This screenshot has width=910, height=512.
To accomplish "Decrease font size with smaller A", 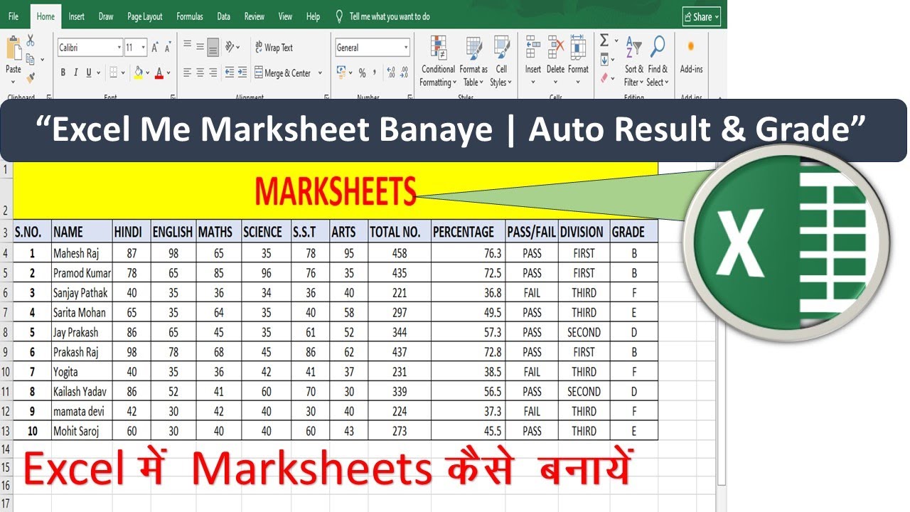I will 167,48.
